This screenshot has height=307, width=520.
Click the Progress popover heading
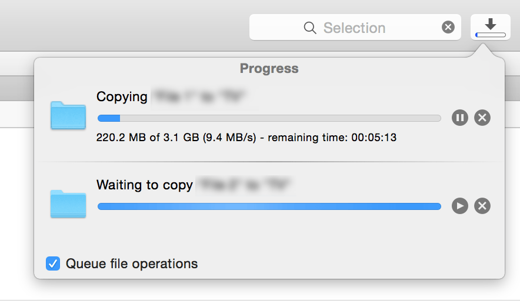point(269,69)
